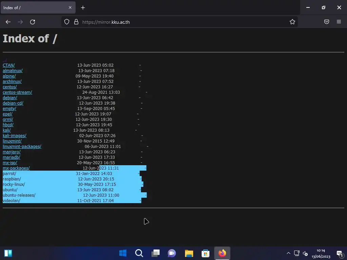This screenshot has width=347, height=260.
Task: Open the mx-iso/ directory link
Action: coord(10,163)
